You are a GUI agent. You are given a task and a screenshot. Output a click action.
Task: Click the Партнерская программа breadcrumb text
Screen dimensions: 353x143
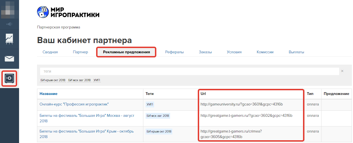pos(59,27)
